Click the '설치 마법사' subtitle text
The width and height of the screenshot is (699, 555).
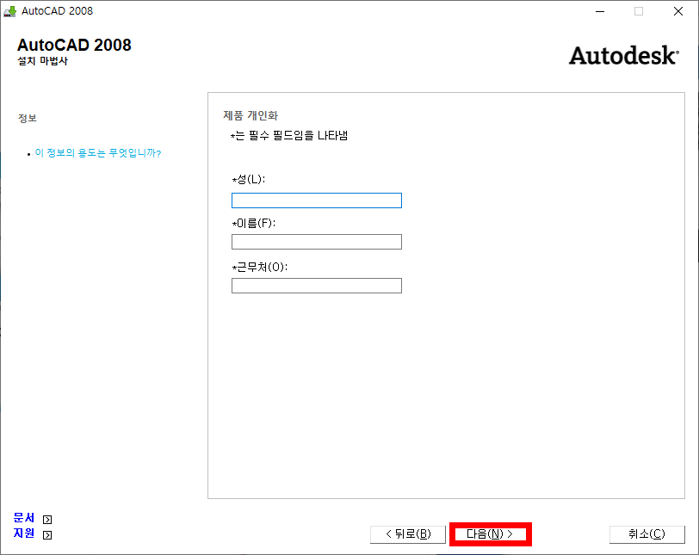tap(42, 61)
